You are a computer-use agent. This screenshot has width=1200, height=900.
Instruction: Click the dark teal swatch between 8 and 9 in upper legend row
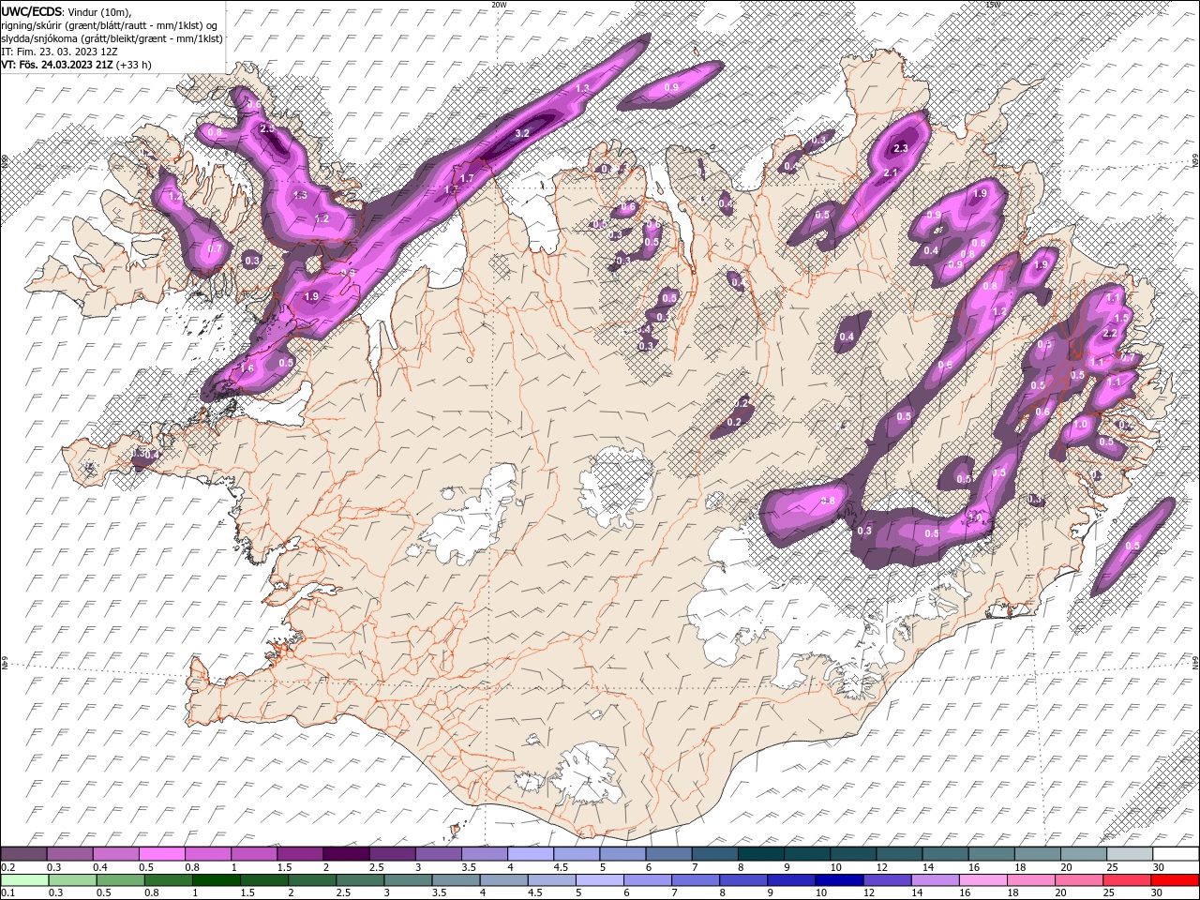[760, 854]
